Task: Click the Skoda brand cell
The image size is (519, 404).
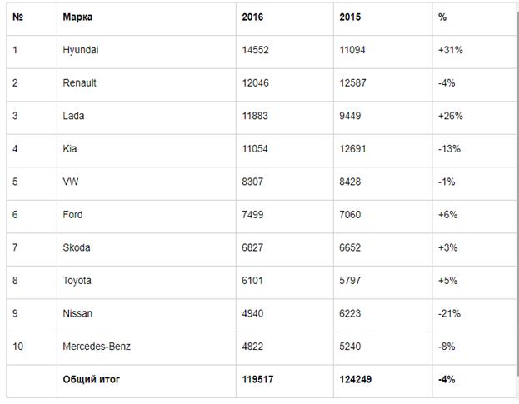Action: pyautogui.click(x=77, y=248)
